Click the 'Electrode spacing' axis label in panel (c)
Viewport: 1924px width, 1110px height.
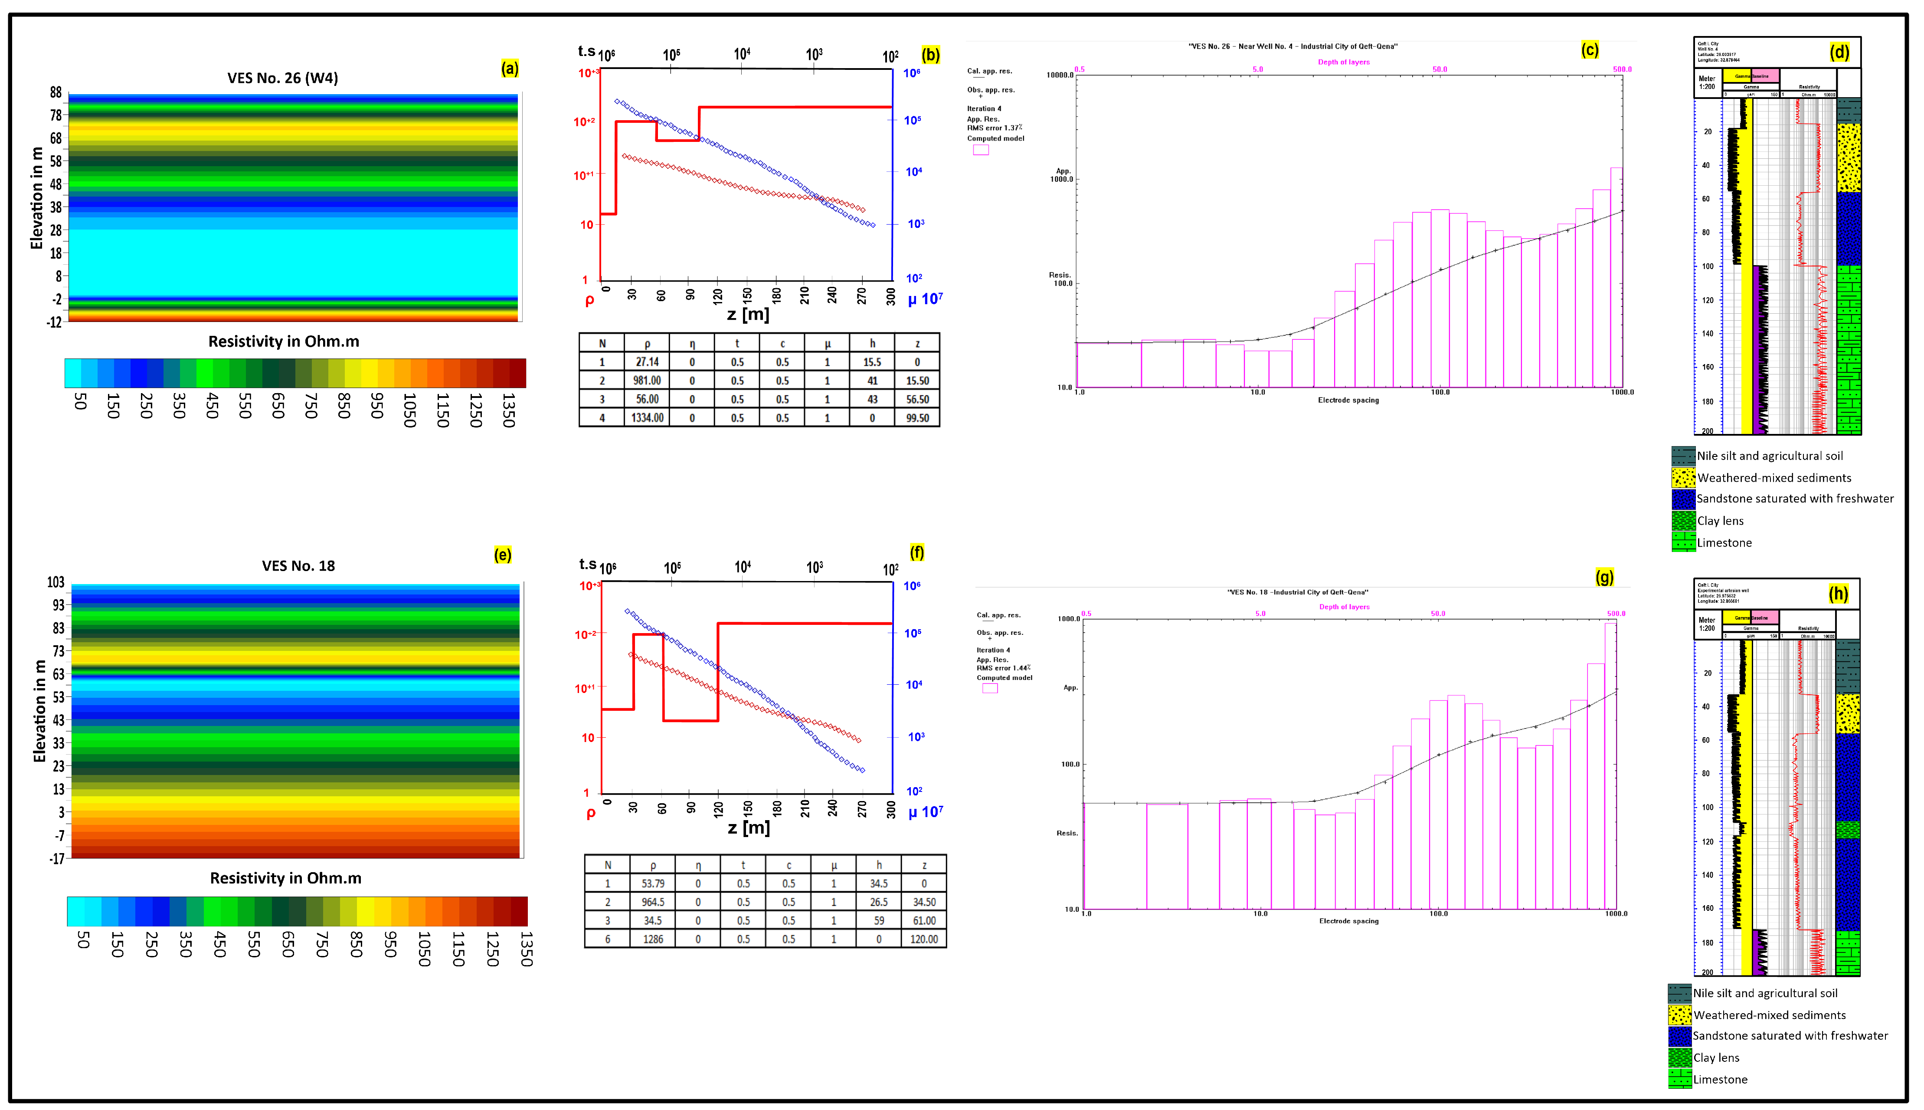pyautogui.click(x=1348, y=400)
